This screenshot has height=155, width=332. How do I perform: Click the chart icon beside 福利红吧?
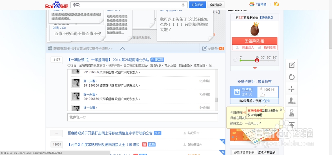[259, 48]
